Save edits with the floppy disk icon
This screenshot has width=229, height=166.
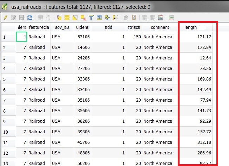22,18
